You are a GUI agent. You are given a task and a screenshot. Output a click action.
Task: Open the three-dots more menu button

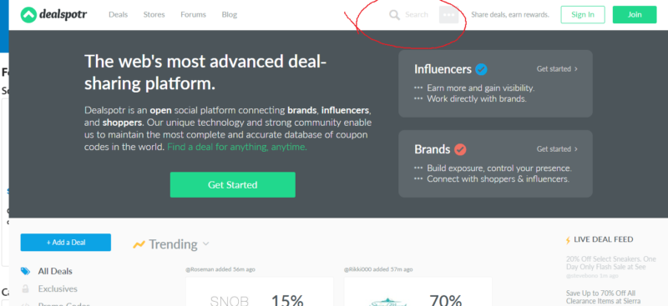[x=448, y=15]
